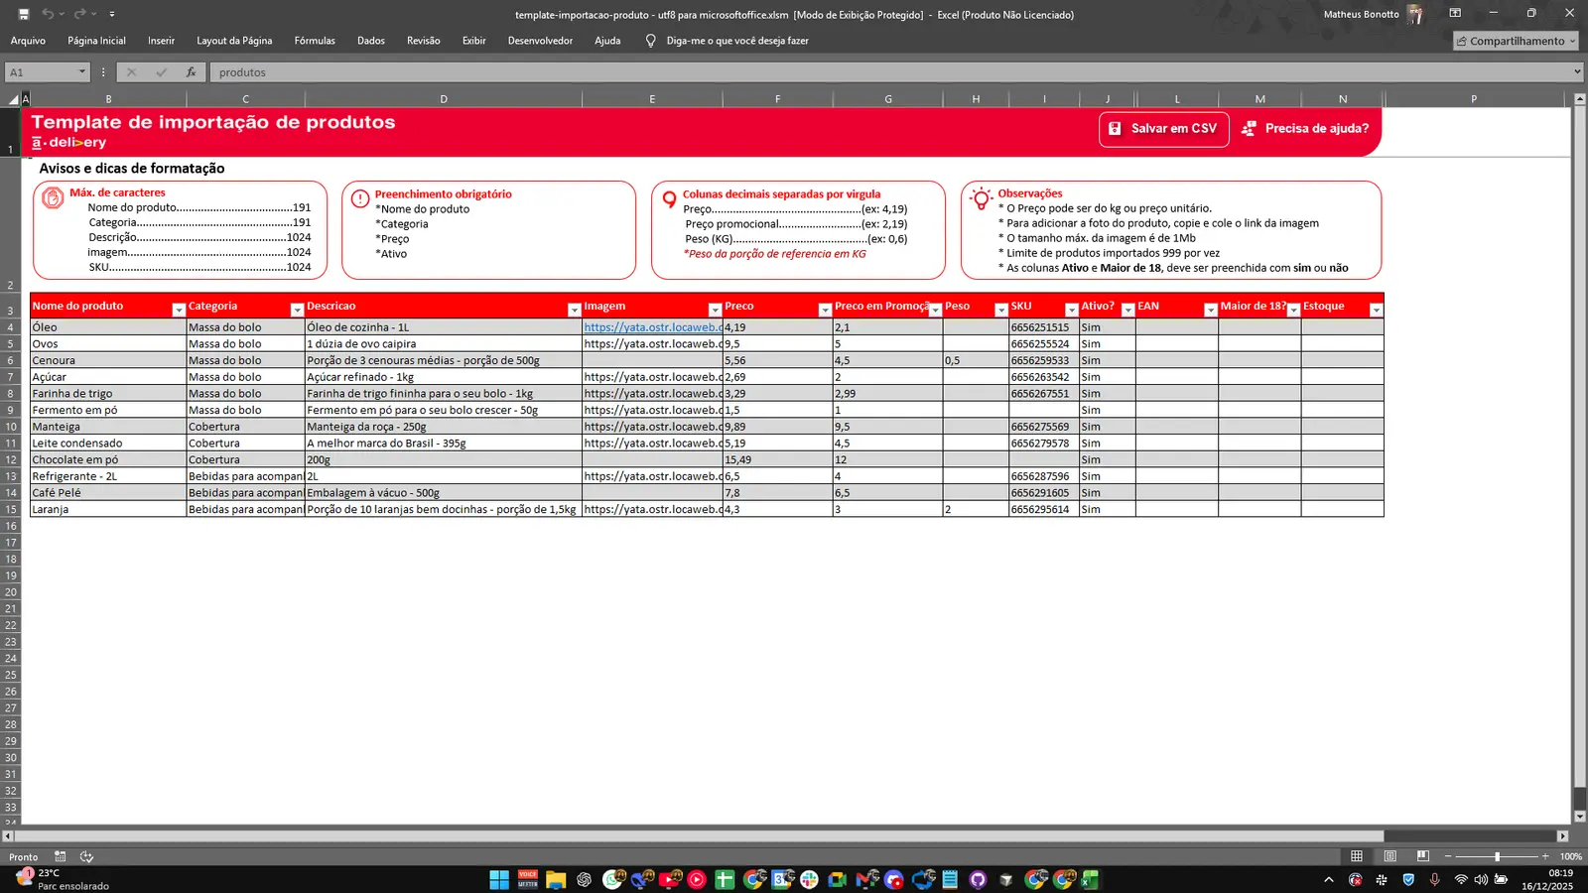Click the Compartilhamento share button
This screenshot has width=1588, height=893.
pos(1516,41)
